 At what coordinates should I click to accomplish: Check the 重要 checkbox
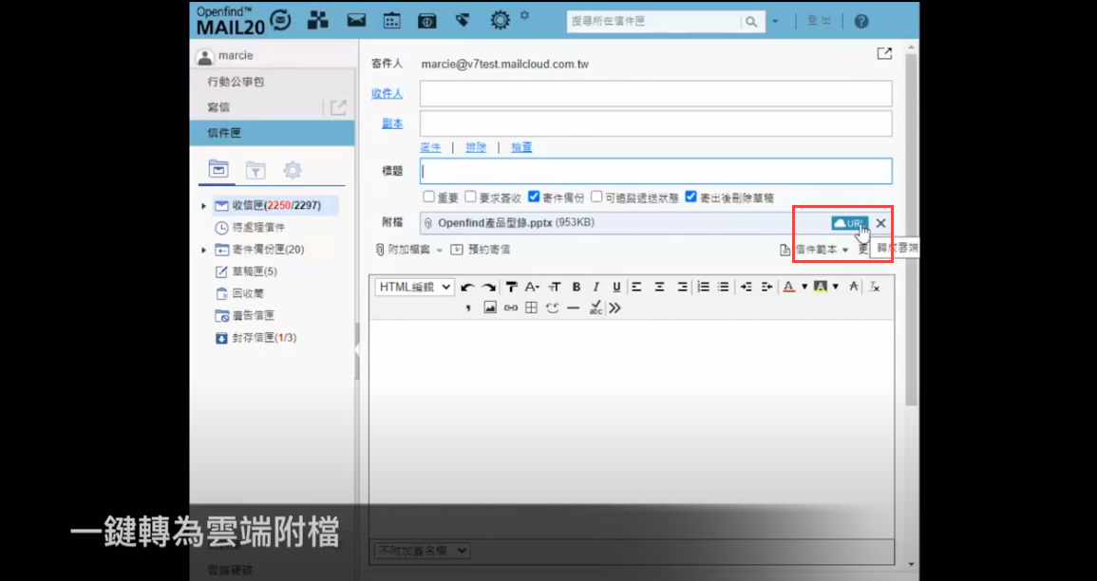(429, 197)
